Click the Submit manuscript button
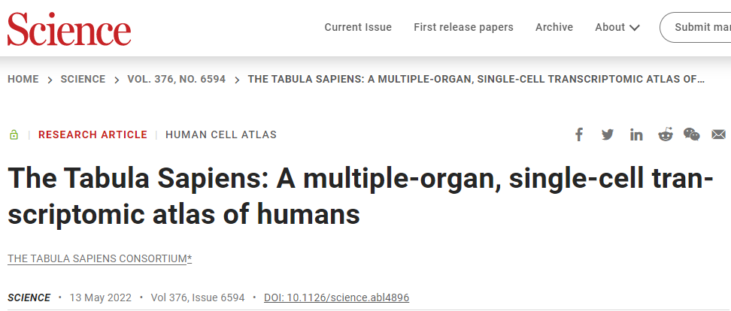 click(696, 28)
